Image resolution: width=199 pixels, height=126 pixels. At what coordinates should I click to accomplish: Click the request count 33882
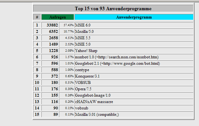click(x=52, y=25)
